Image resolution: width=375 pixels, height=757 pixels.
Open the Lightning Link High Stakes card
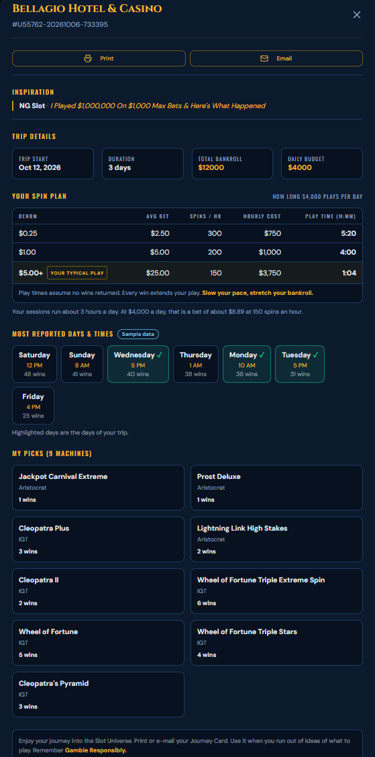[x=276, y=539]
